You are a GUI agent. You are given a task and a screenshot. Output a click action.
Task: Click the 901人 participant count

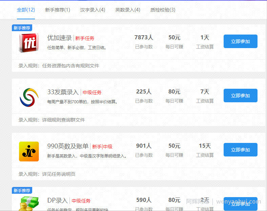coord(144,146)
